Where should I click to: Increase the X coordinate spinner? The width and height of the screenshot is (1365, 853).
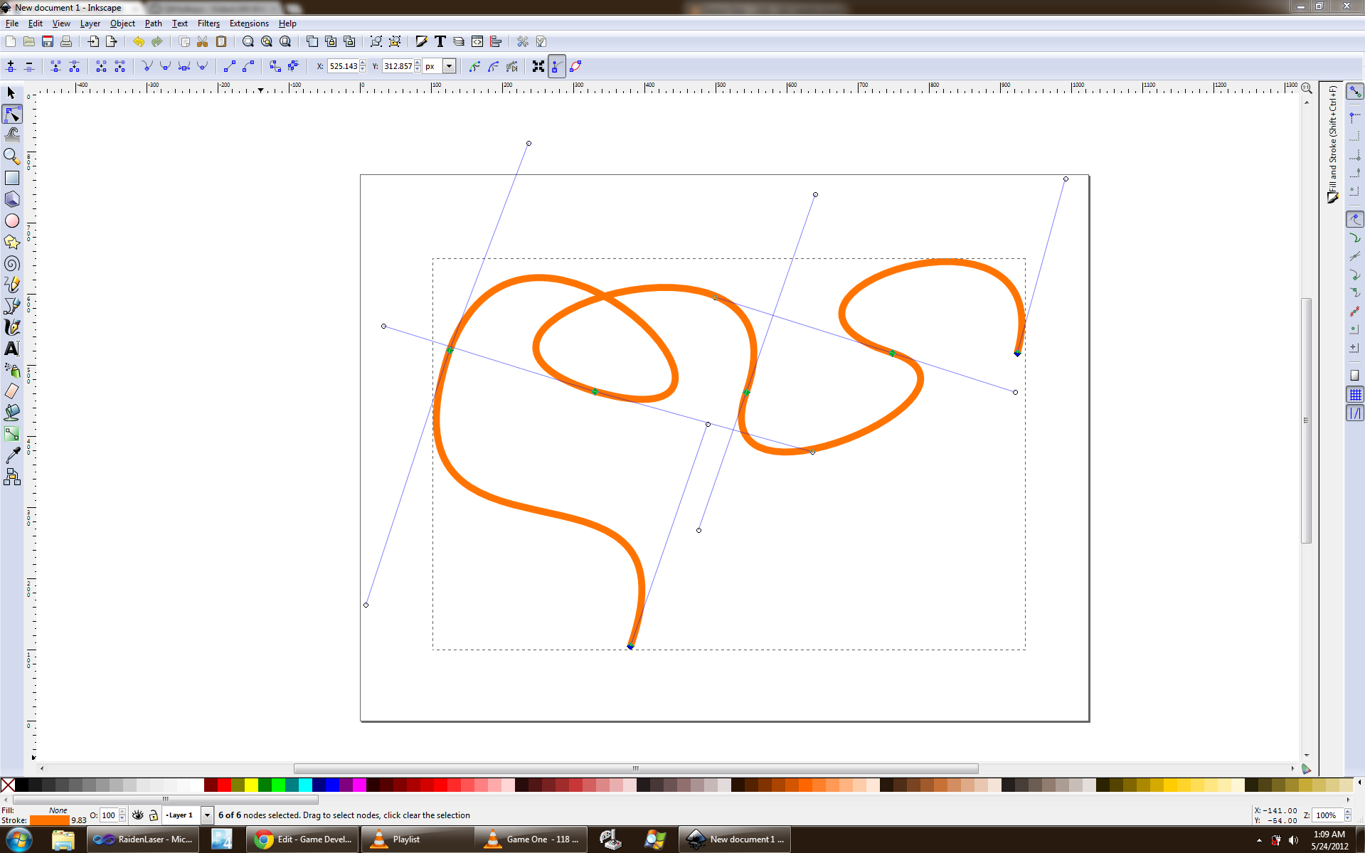[363, 63]
